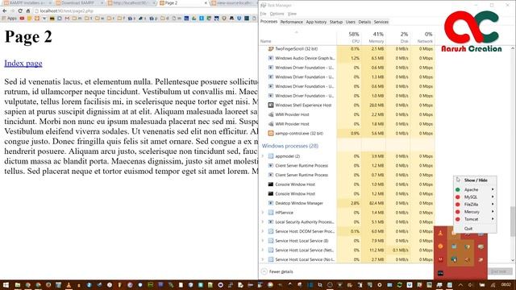516x290 pixels.
Task: Expand the HPService process group
Action: pyautogui.click(x=263, y=213)
